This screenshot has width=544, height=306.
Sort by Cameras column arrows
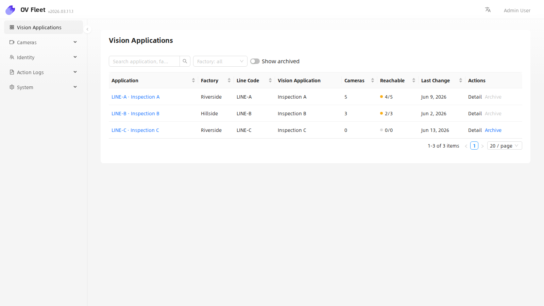point(373,80)
